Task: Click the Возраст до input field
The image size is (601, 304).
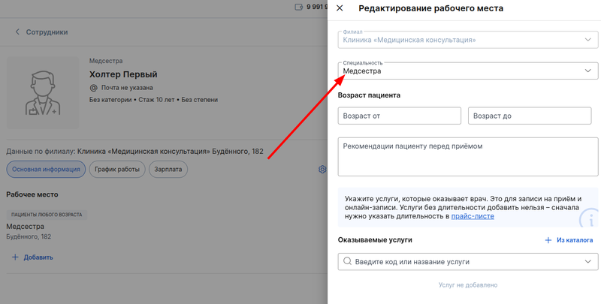Action: tap(530, 116)
